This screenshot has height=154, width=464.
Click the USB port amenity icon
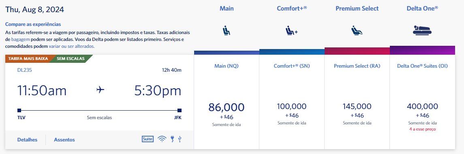click(180, 139)
